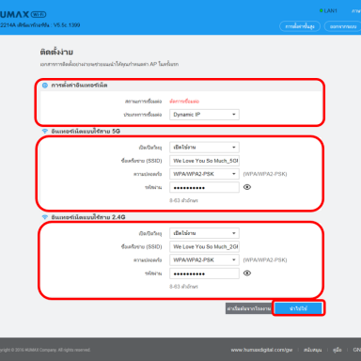Show the 5G password with eye icon
361x361 pixels.
click(247, 187)
